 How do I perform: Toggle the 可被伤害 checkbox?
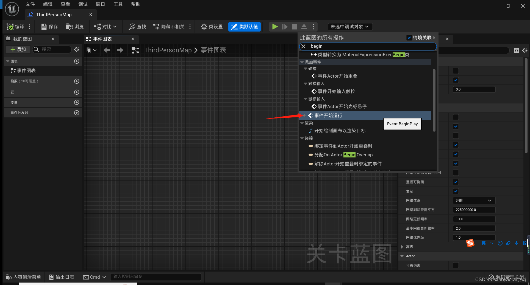(x=456, y=265)
